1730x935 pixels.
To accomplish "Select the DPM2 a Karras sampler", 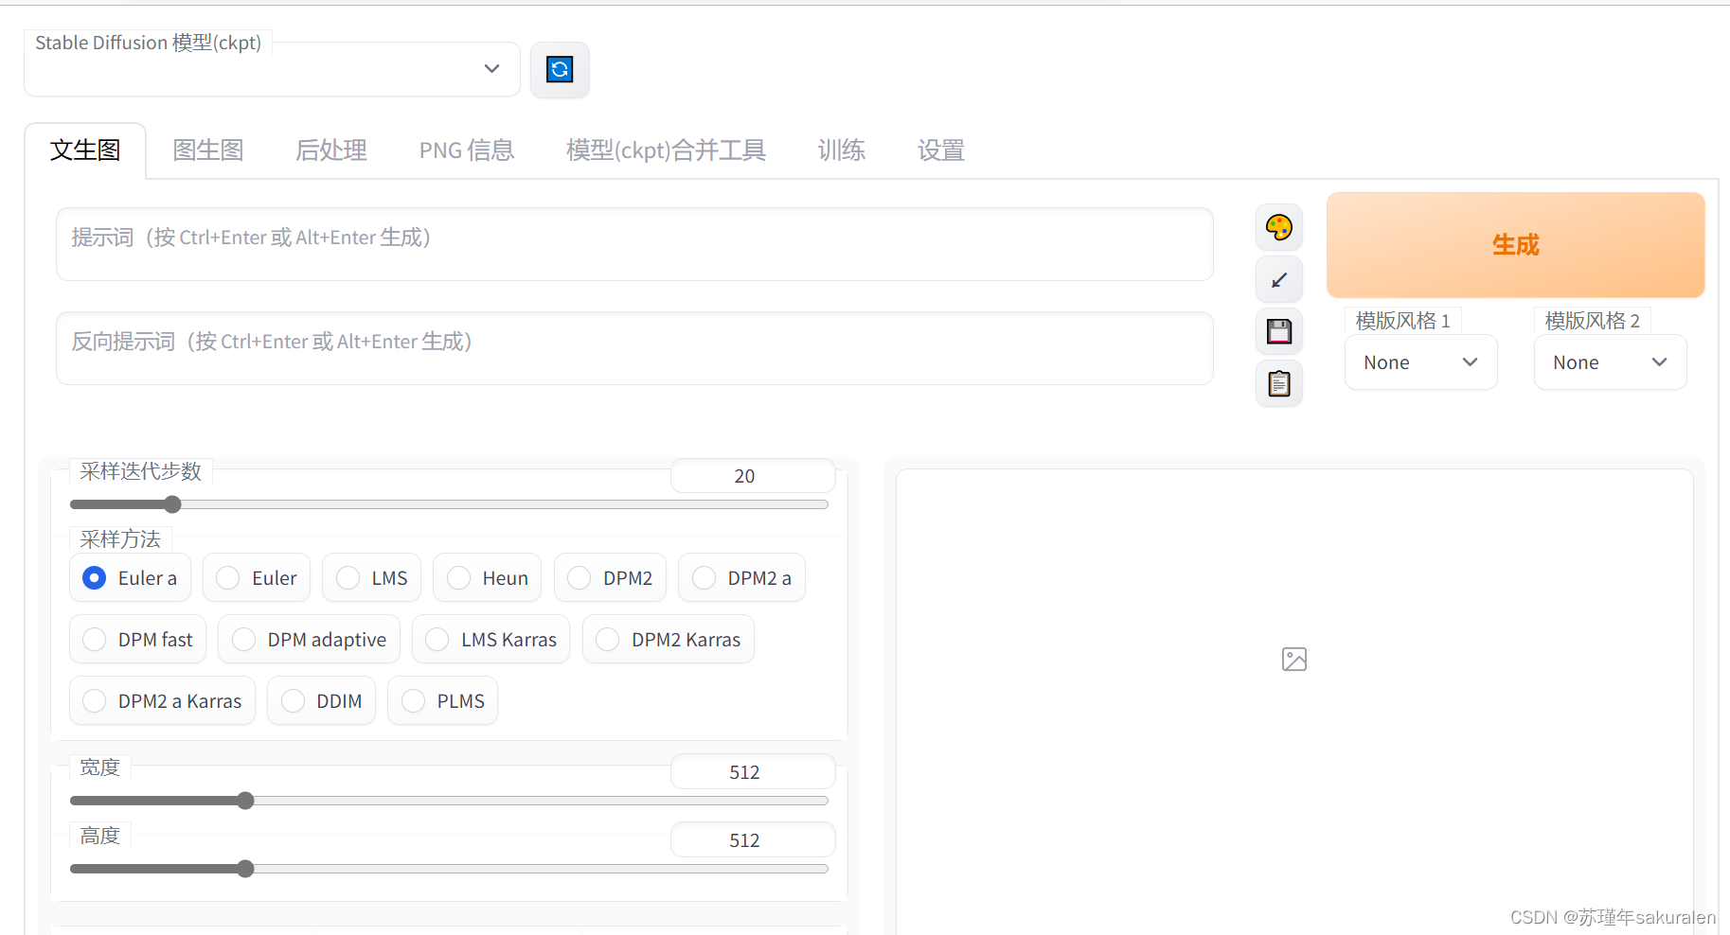I will point(162,701).
